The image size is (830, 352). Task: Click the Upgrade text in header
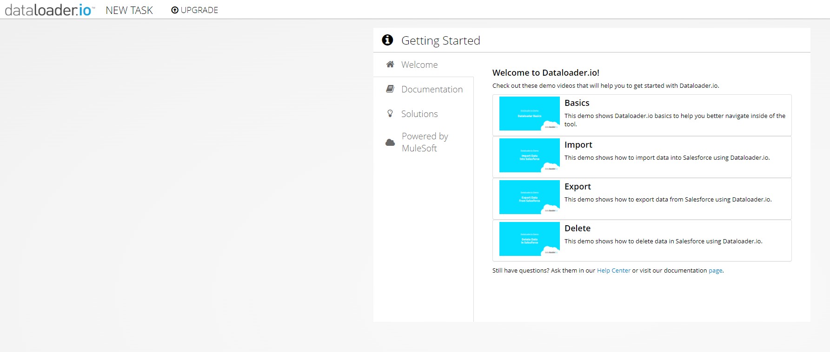tap(199, 10)
